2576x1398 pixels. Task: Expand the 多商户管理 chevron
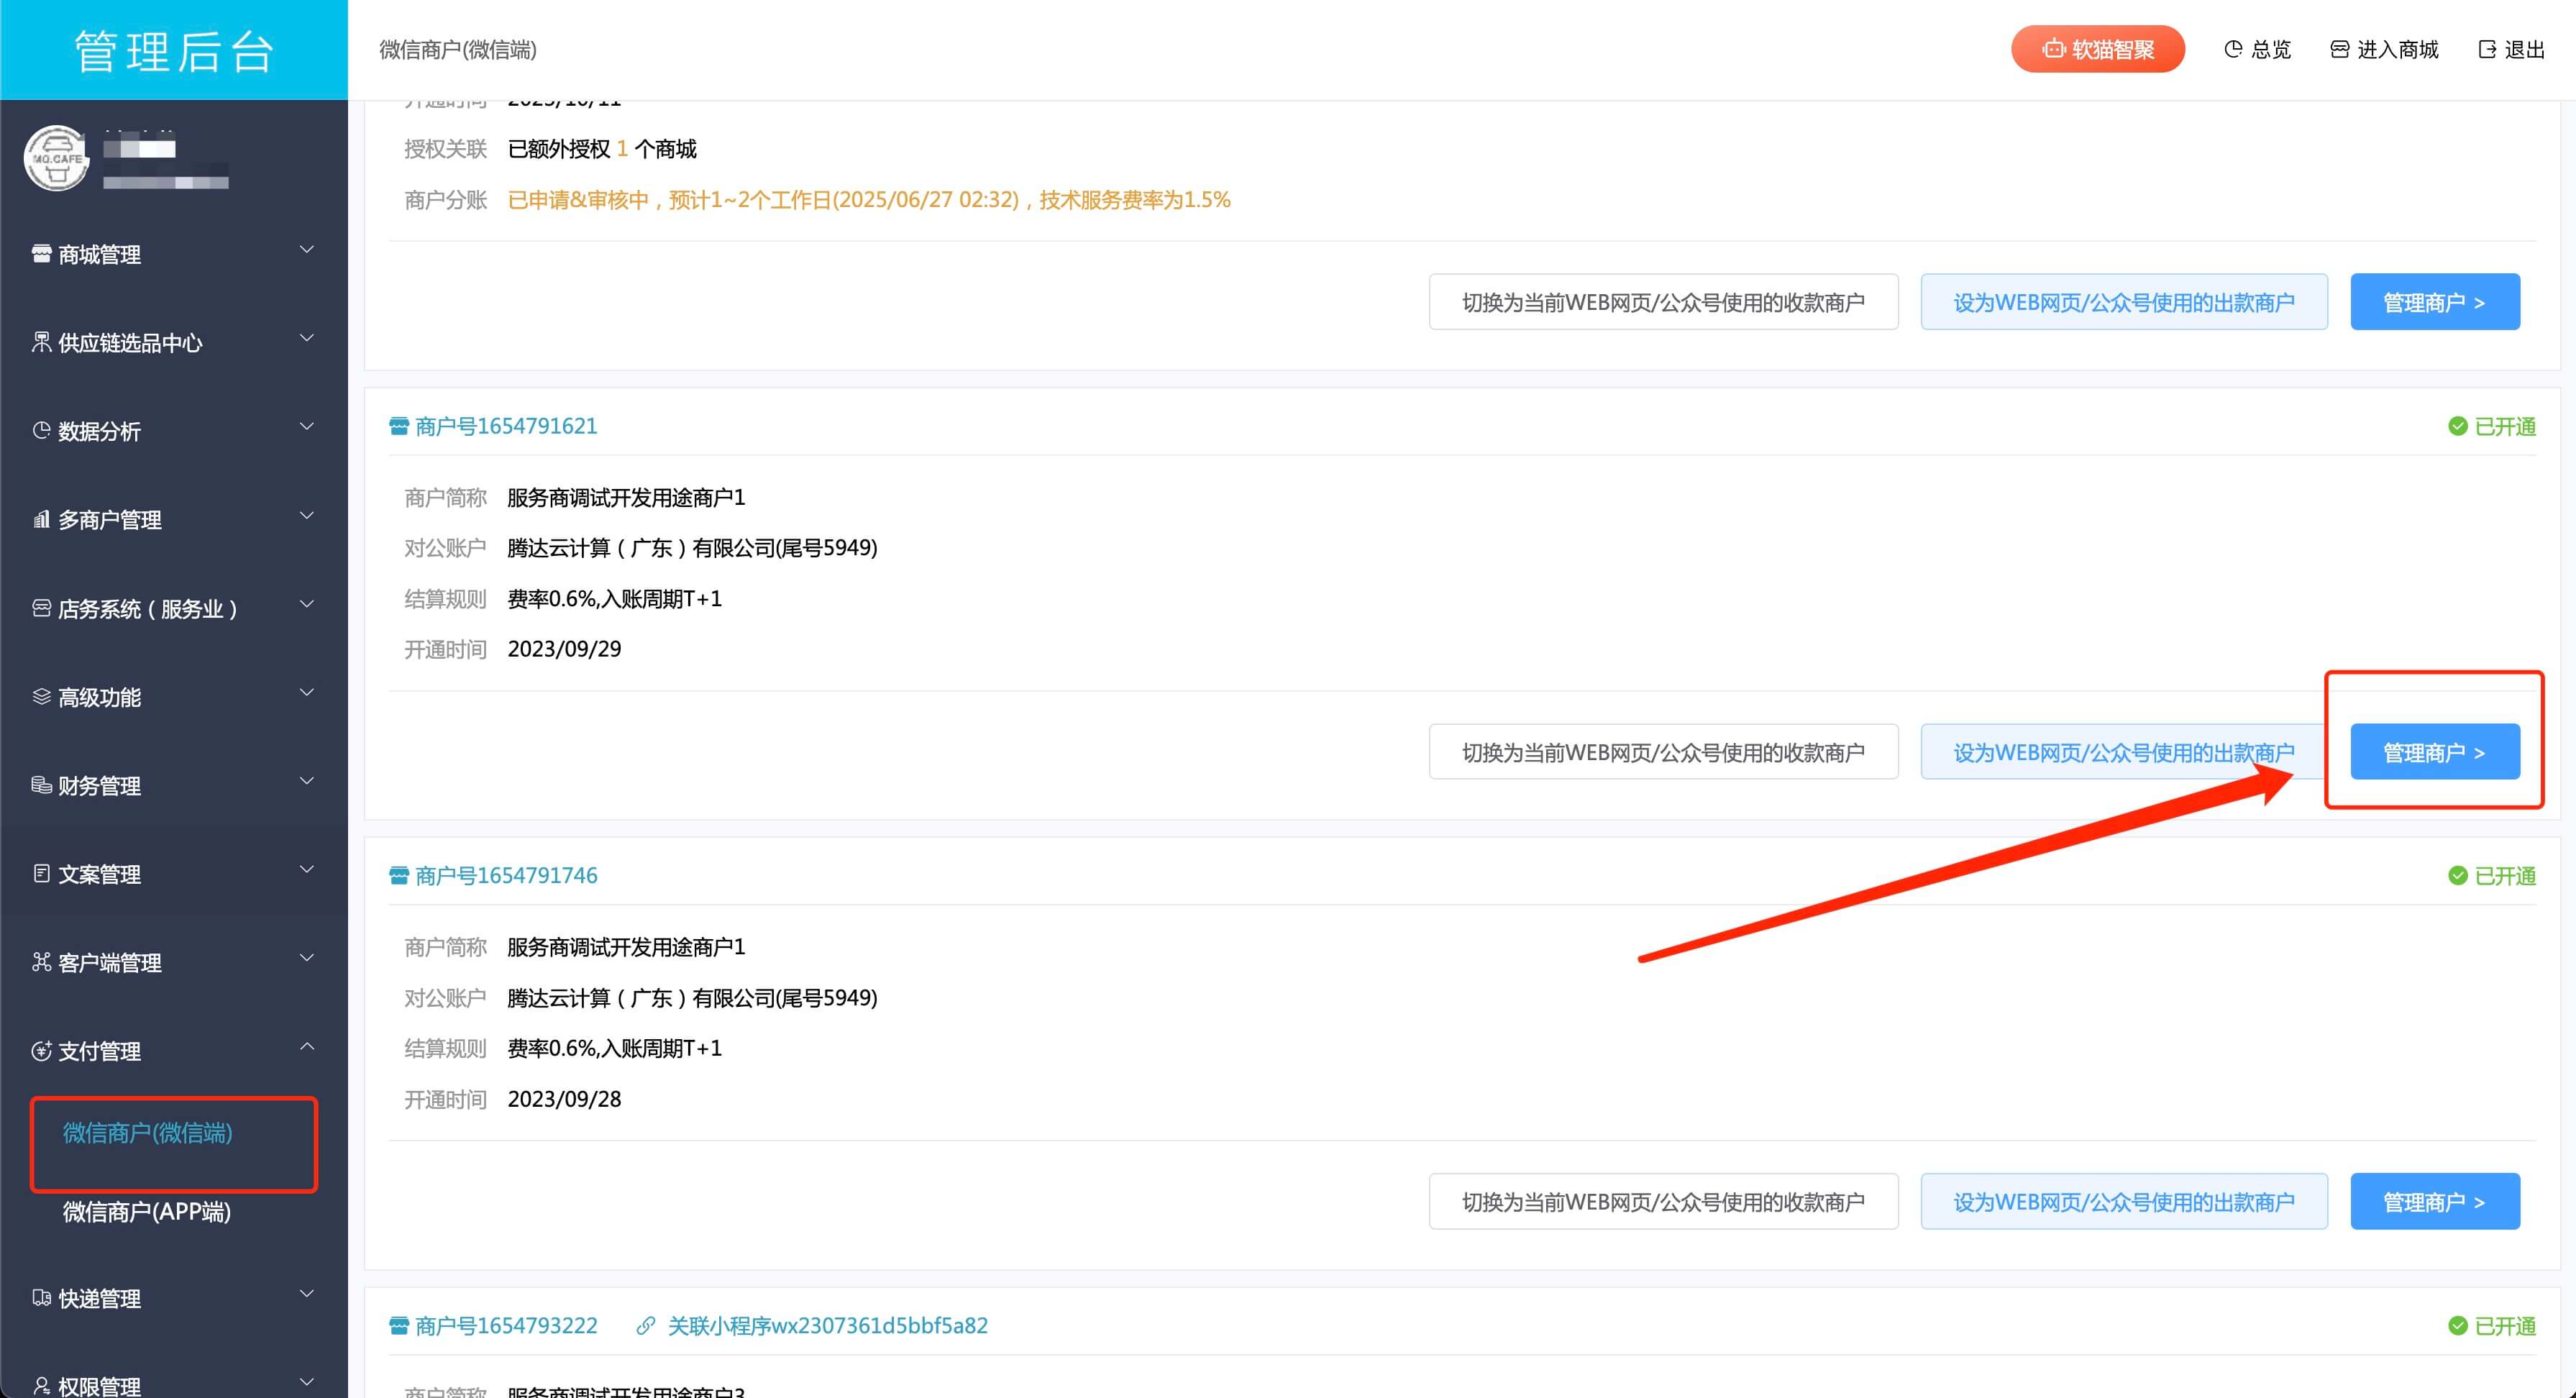tap(307, 515)
